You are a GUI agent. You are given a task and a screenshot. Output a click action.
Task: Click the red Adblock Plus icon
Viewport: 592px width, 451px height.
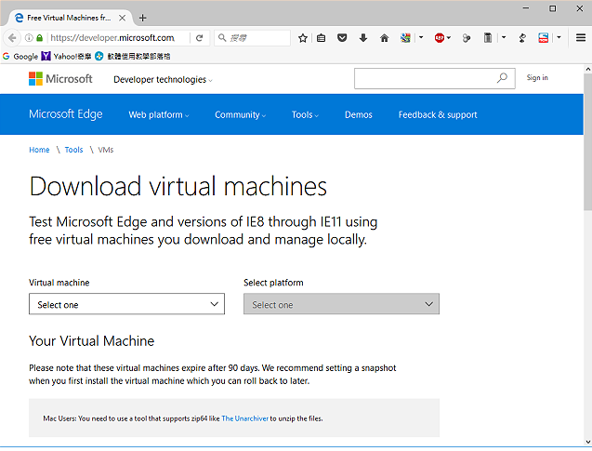pos(439,38)
